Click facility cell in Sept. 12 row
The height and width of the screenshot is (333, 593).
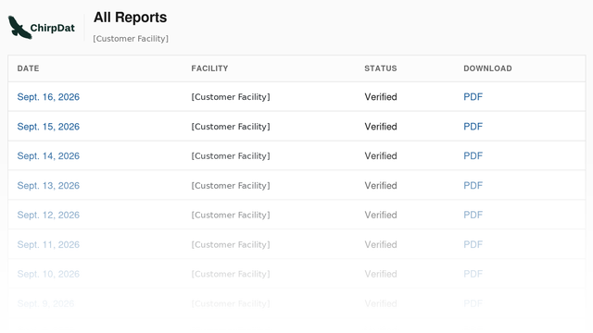(231, 215)
